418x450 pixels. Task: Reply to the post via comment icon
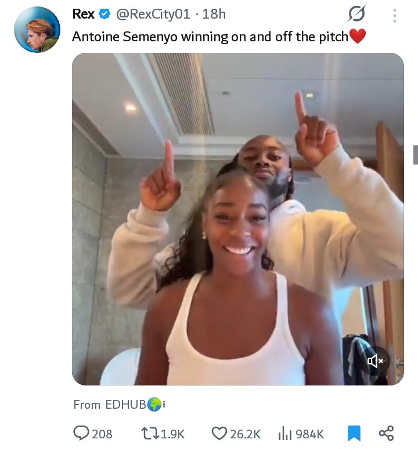(81, 433)
